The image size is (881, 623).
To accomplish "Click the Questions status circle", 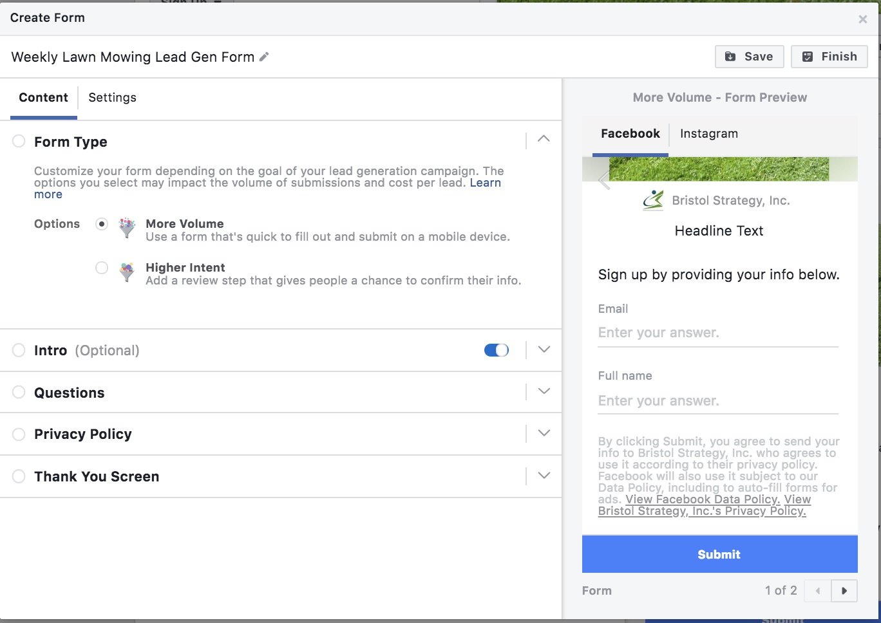I will [19, 392].
